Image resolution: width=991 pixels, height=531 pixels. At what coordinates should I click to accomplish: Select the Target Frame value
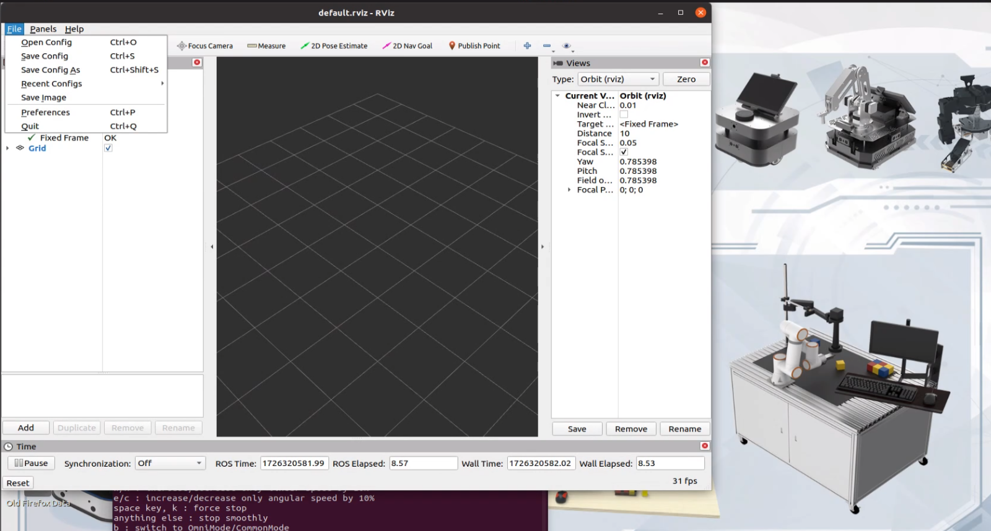(x=649, y=124)
